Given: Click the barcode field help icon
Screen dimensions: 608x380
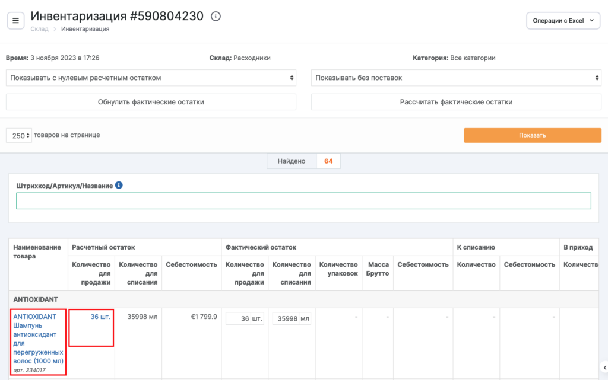Looking at the screenshot, I should click(x=119, y=186).
